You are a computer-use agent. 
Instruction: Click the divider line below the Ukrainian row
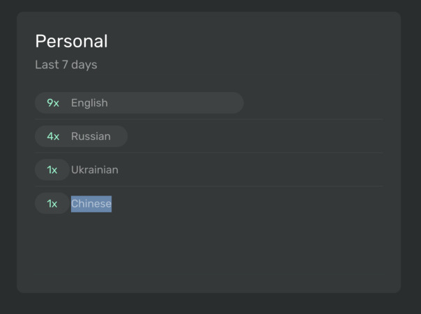pyautogui.click(x=209, y=186)
